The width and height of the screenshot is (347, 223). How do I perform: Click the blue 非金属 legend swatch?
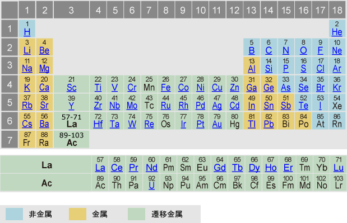(x=15, y=214)
